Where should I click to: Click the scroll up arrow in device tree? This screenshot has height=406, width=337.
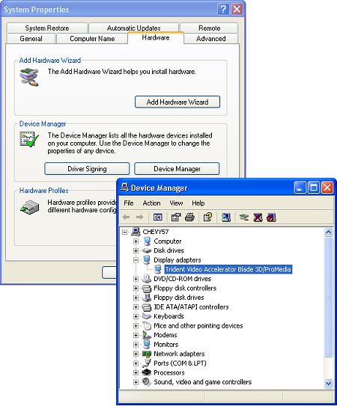[x=329, y=232]
